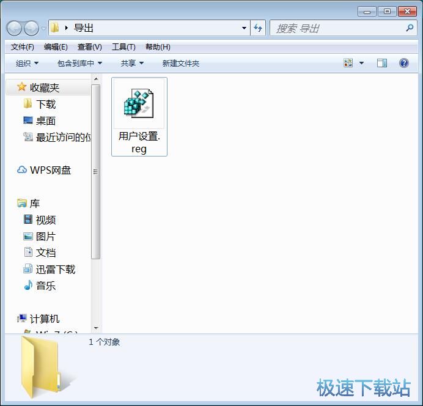
Task: Click the 用户设置.reg file name label
Action: (139, 142)
